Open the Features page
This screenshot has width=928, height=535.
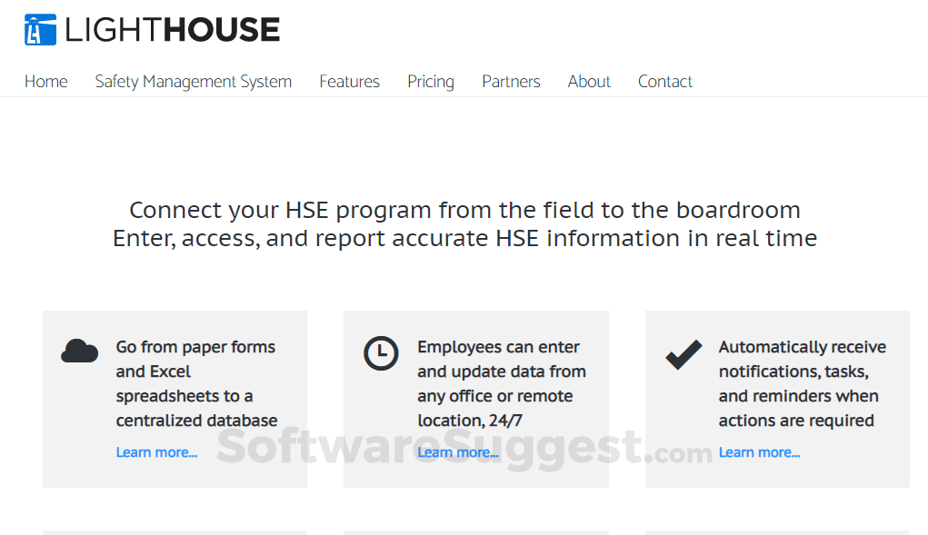tap(349, 82)
